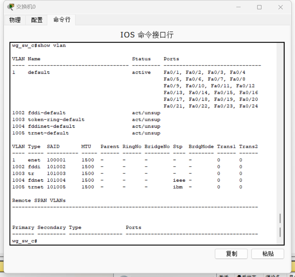Click the 'show vlan' command text
295x277 pixels.
52,45
